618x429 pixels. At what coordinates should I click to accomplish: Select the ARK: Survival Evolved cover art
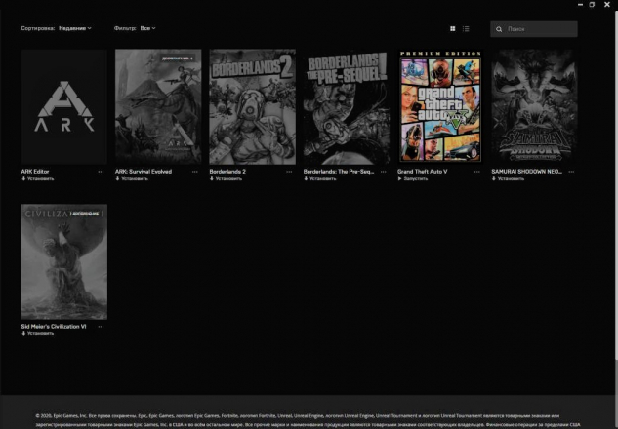(158, 106)
